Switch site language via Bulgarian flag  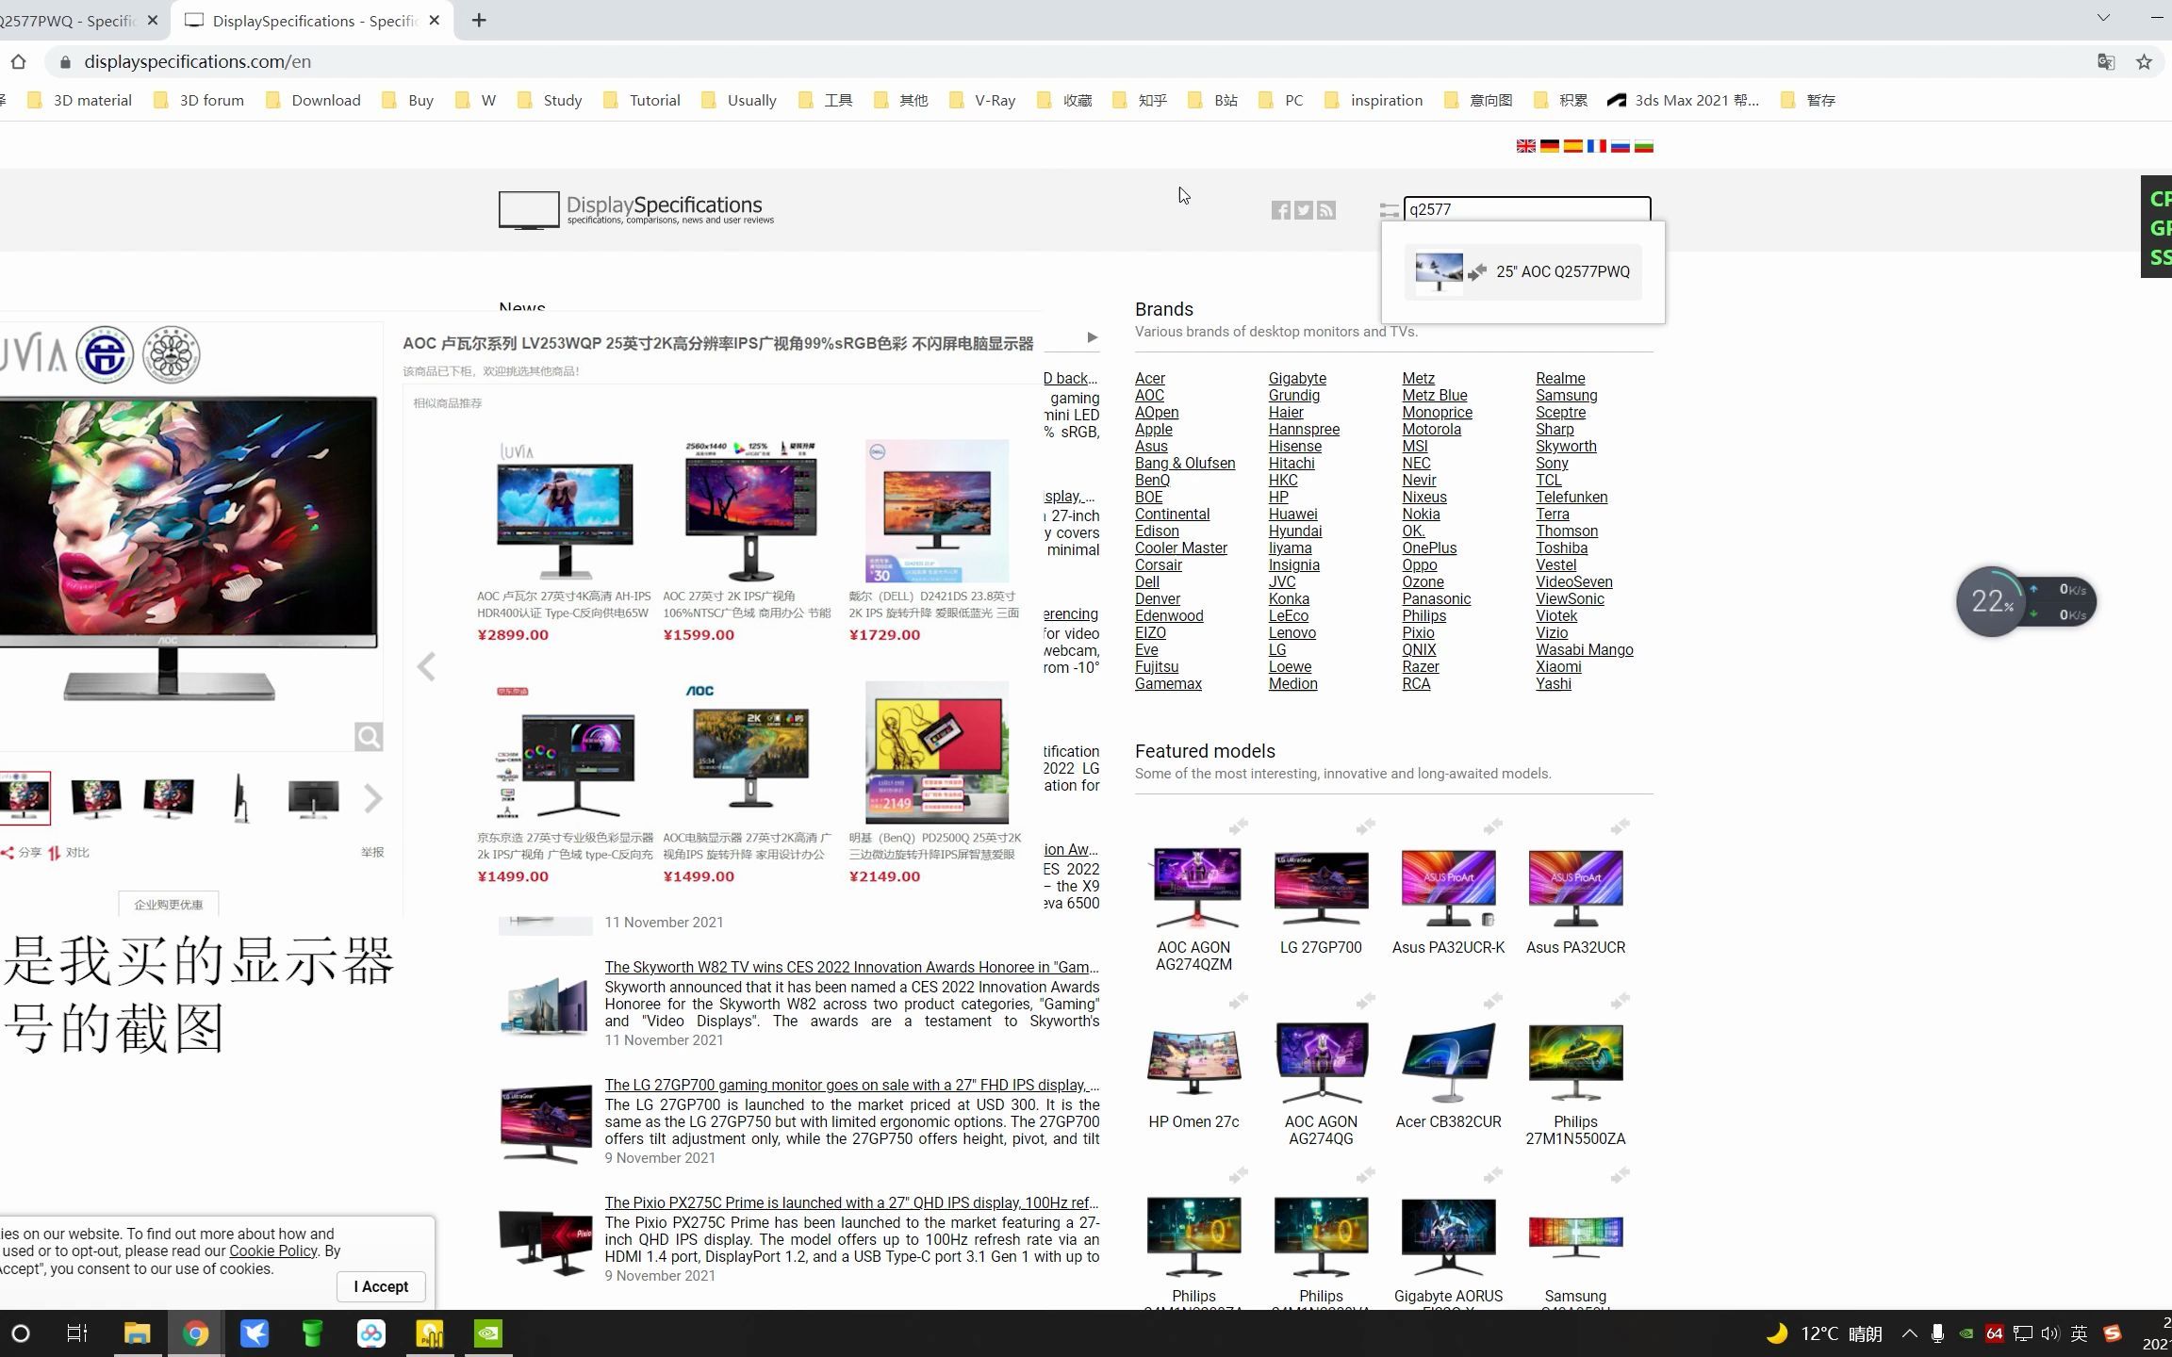pos(1643,146)
